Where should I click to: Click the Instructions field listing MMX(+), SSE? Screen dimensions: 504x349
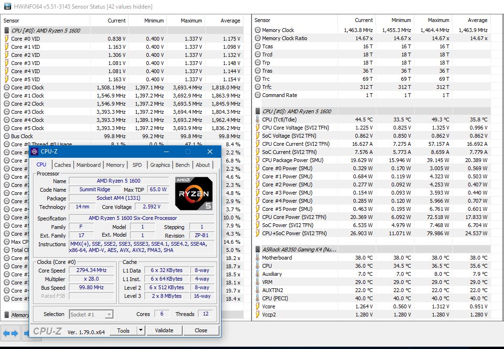pyautogui.click(x=142, y=247)
